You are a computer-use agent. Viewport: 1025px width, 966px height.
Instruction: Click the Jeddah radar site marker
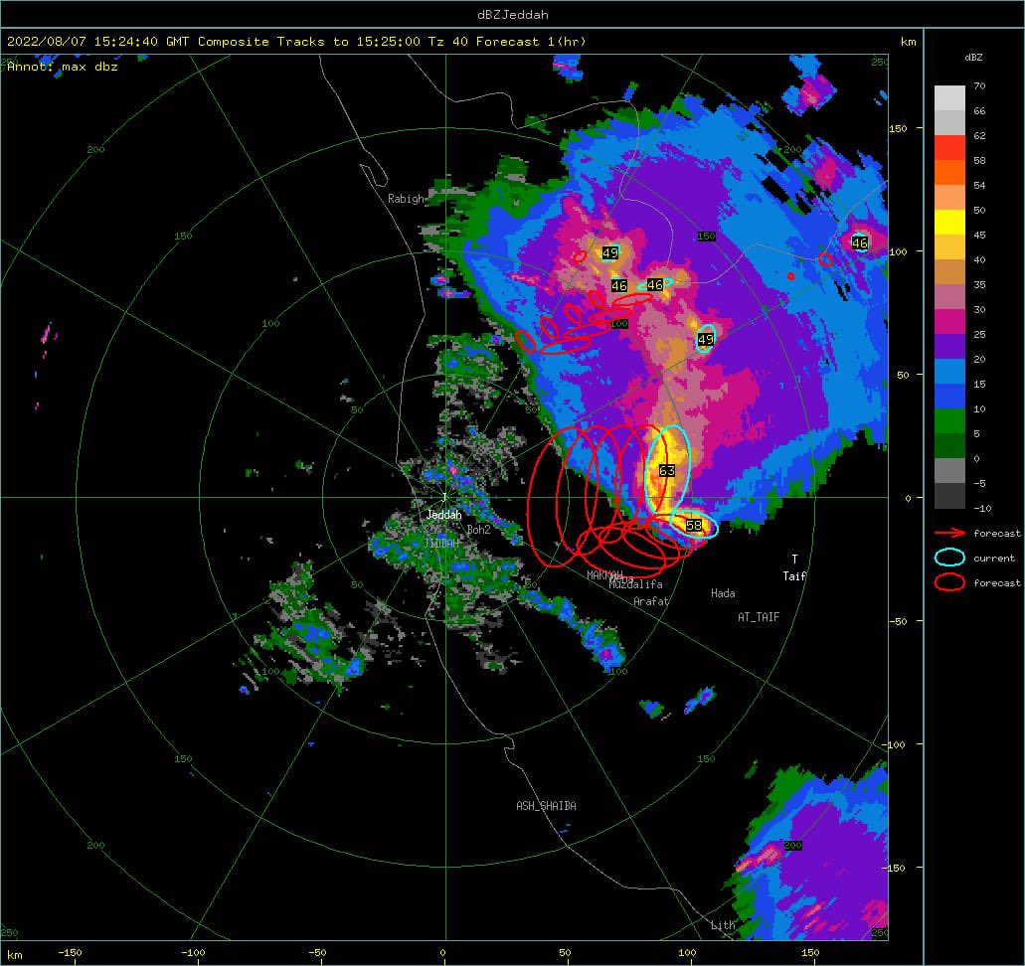coord(444,497)
